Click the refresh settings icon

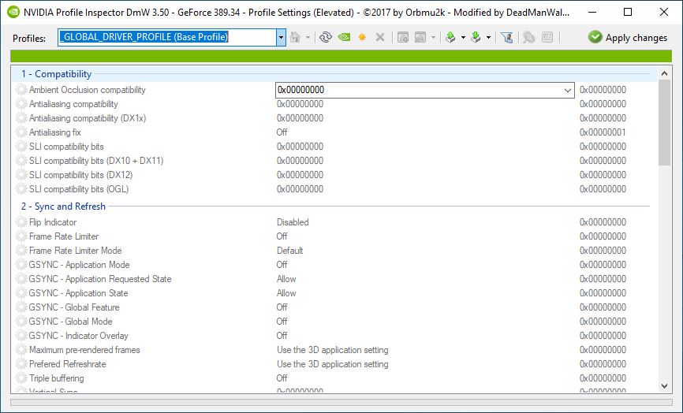click(326, 37)
